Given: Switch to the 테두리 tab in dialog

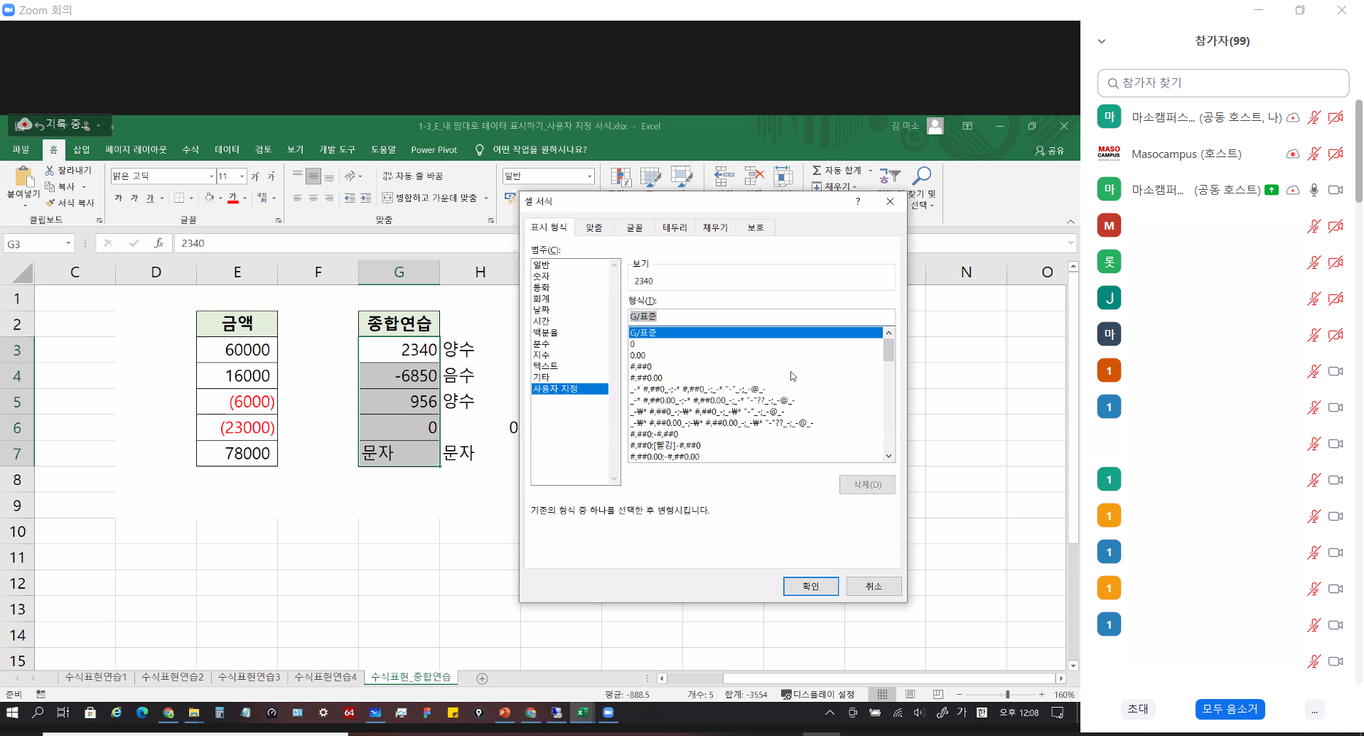Looking at the screenshot, I should (x=675, y=228).
